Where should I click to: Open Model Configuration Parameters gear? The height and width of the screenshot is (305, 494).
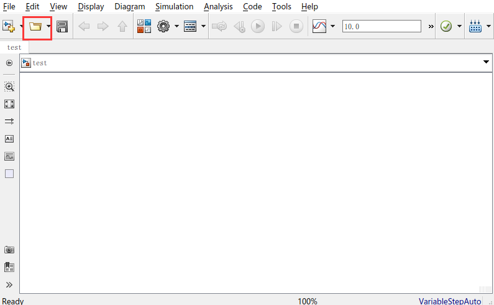click(163, 26)
